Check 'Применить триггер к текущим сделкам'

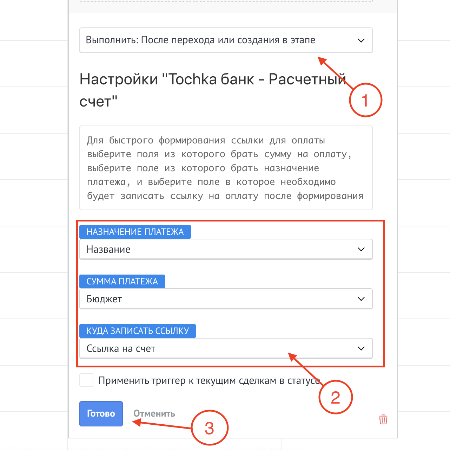click(x=86, y=380)
